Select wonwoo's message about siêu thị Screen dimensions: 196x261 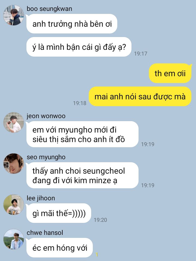(82, 134)
